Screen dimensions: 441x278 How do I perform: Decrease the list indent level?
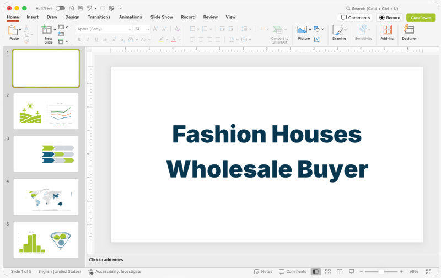(222, 29)
